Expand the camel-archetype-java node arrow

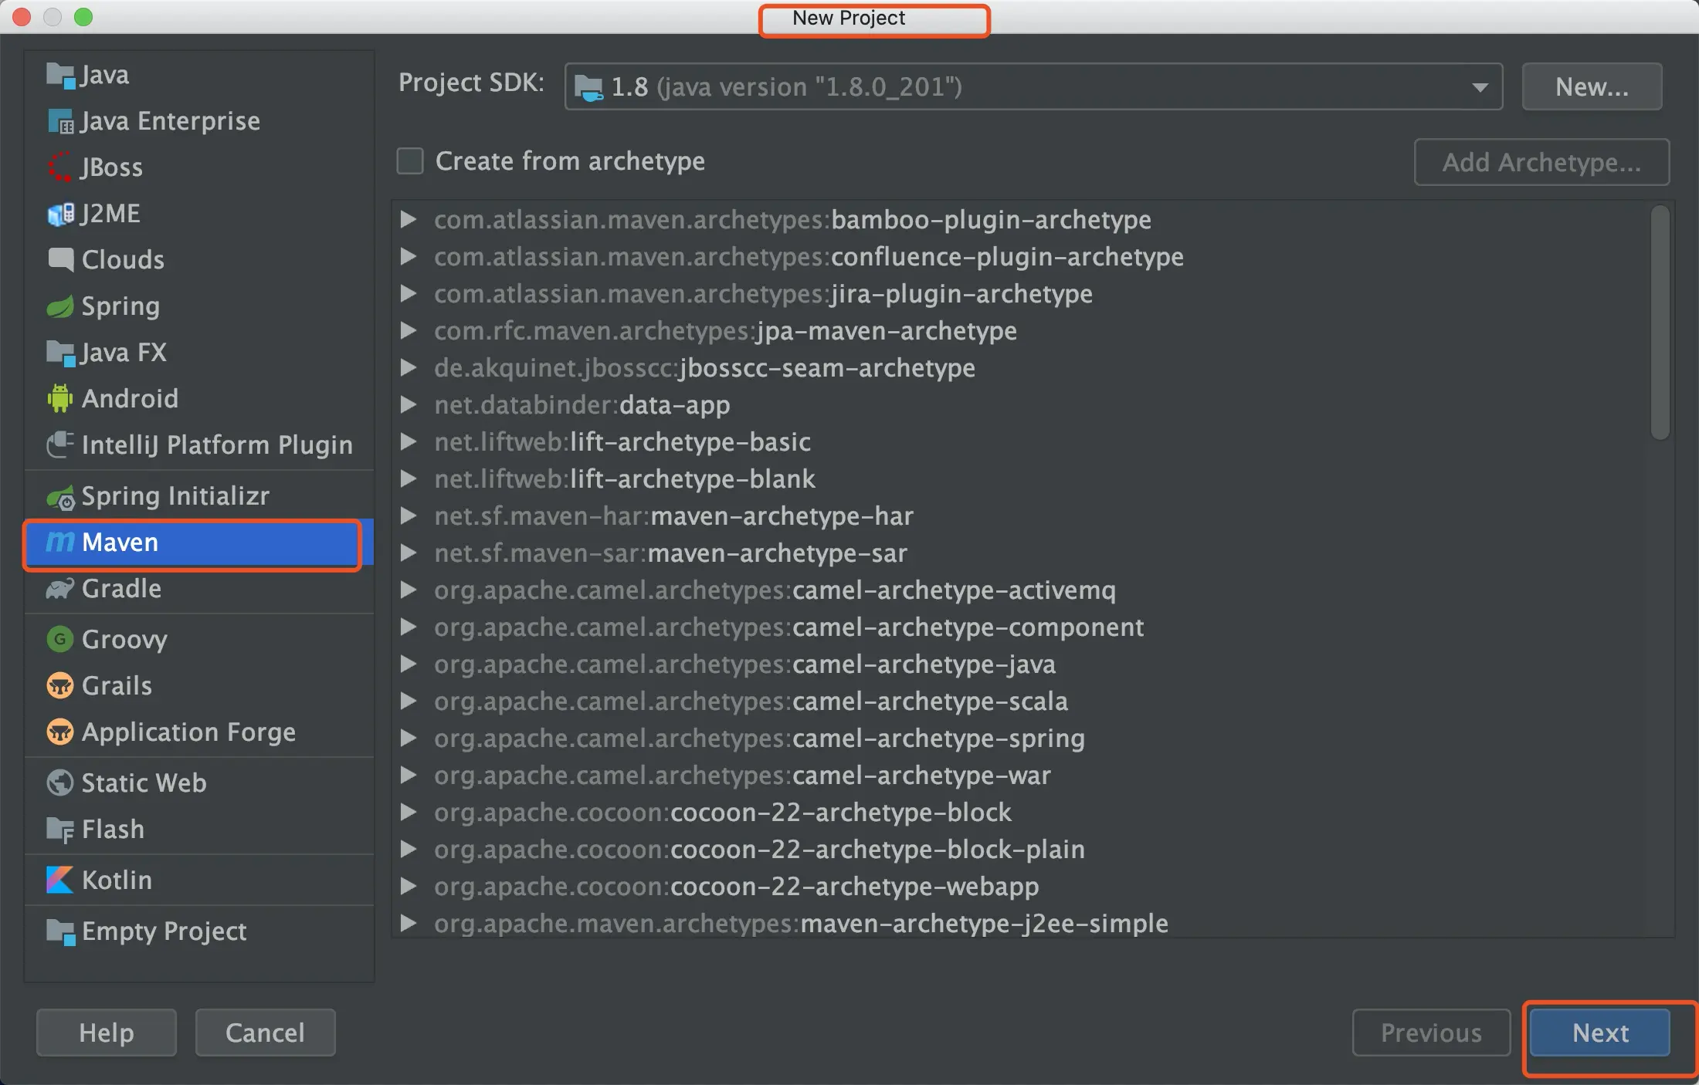click(409, 664)
